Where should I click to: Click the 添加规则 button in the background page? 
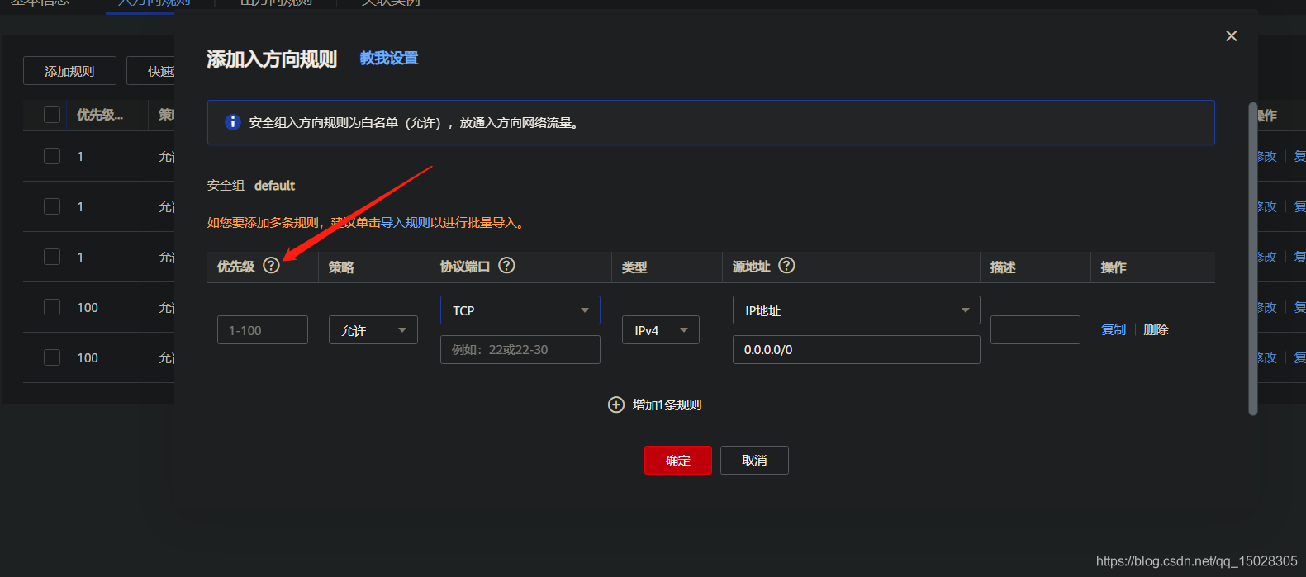click(69, 71)
